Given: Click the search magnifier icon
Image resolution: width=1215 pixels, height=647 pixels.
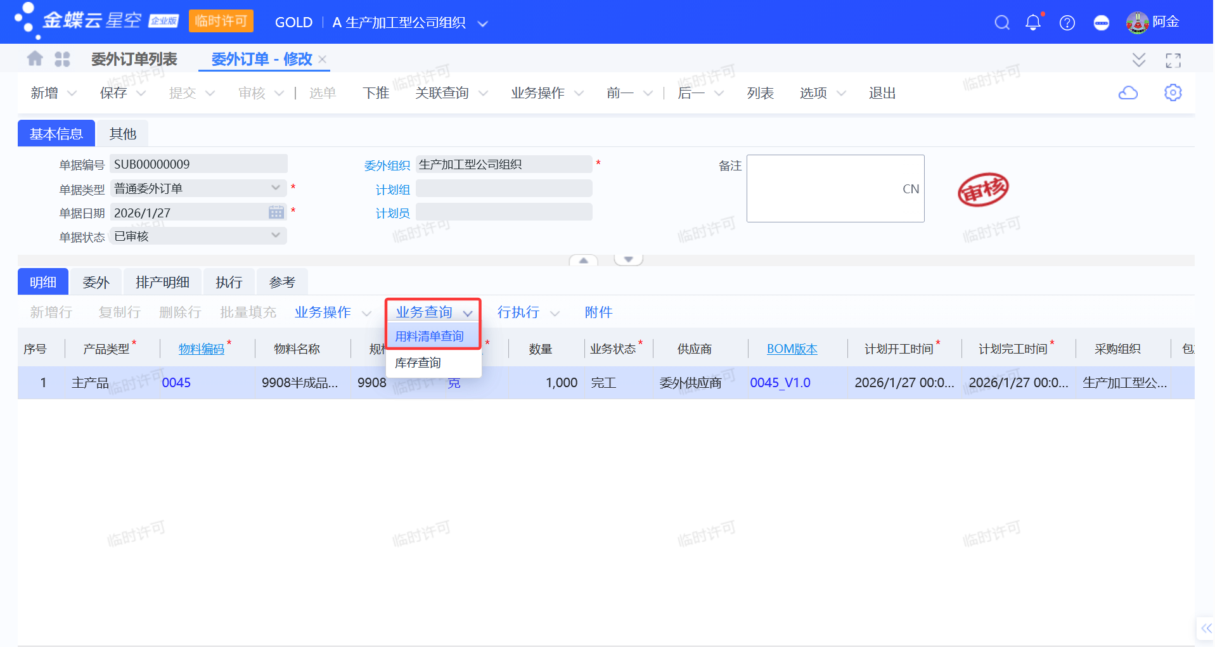Looking at the screenshot, I should click(1001, 23).
